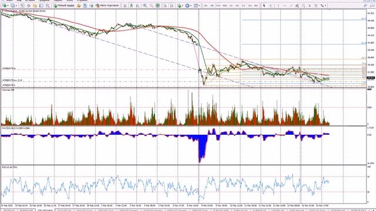Viewport: 376px width, 211px height.
Task: Select the M1 timeframe
Action: [206, 5]
